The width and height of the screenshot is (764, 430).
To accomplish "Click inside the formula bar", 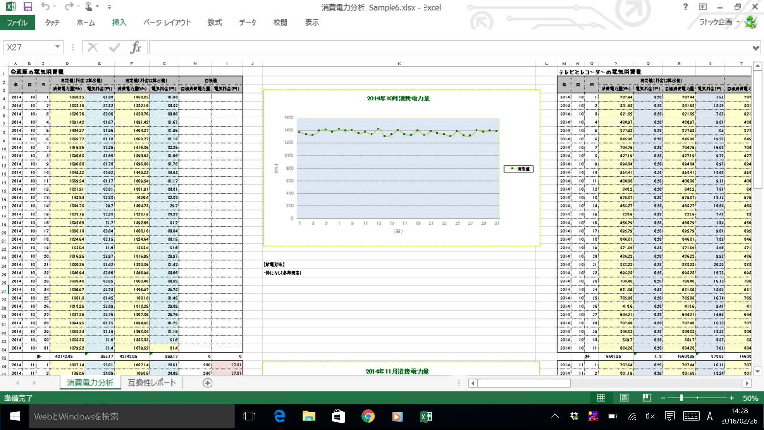I will pyautogui.click(x=449, y=47).
